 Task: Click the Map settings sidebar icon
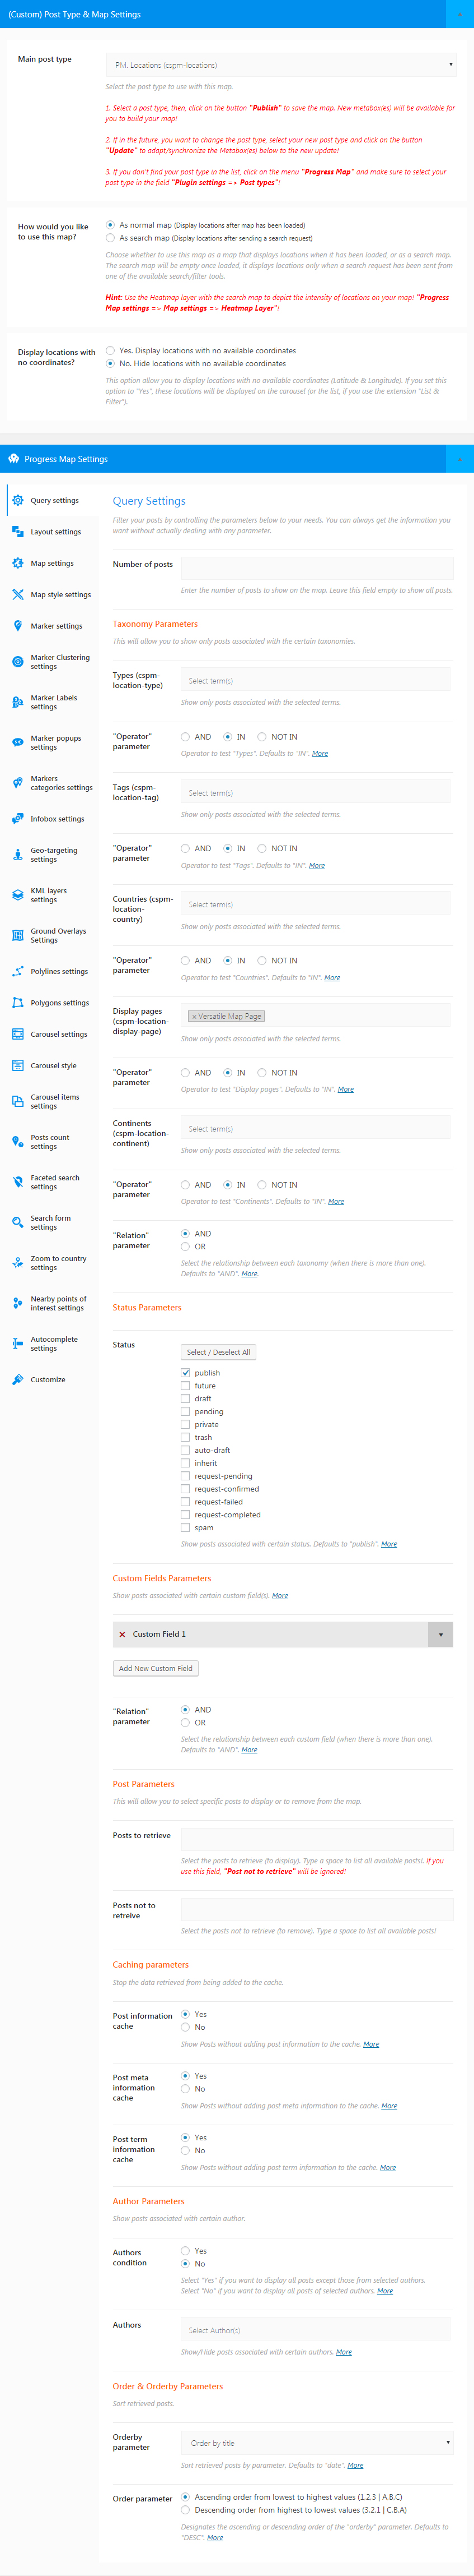click(18, 563)
